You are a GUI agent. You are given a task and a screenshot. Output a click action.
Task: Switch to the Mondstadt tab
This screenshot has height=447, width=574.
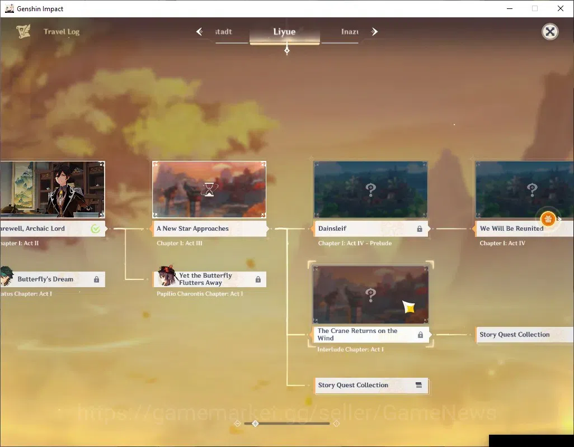tap(224, 32)
